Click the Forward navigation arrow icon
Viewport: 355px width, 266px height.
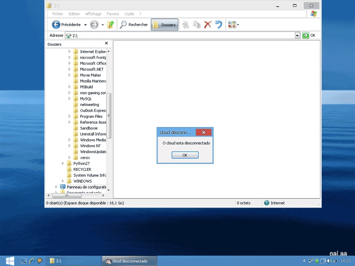(x=94, y=25)
